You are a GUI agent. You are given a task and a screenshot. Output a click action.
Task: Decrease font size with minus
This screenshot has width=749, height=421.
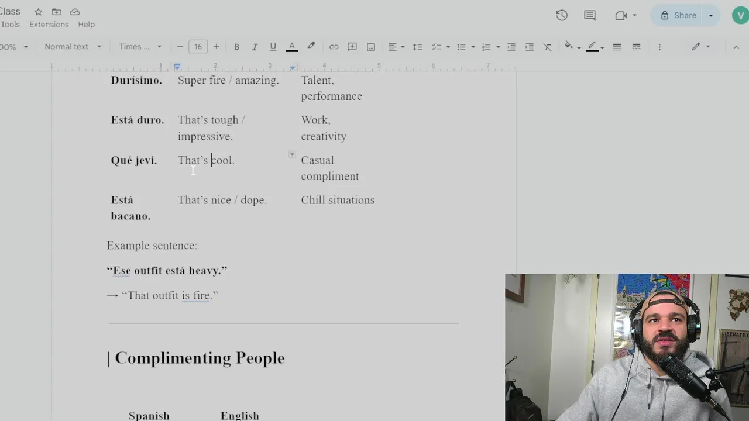pos(180,47)
